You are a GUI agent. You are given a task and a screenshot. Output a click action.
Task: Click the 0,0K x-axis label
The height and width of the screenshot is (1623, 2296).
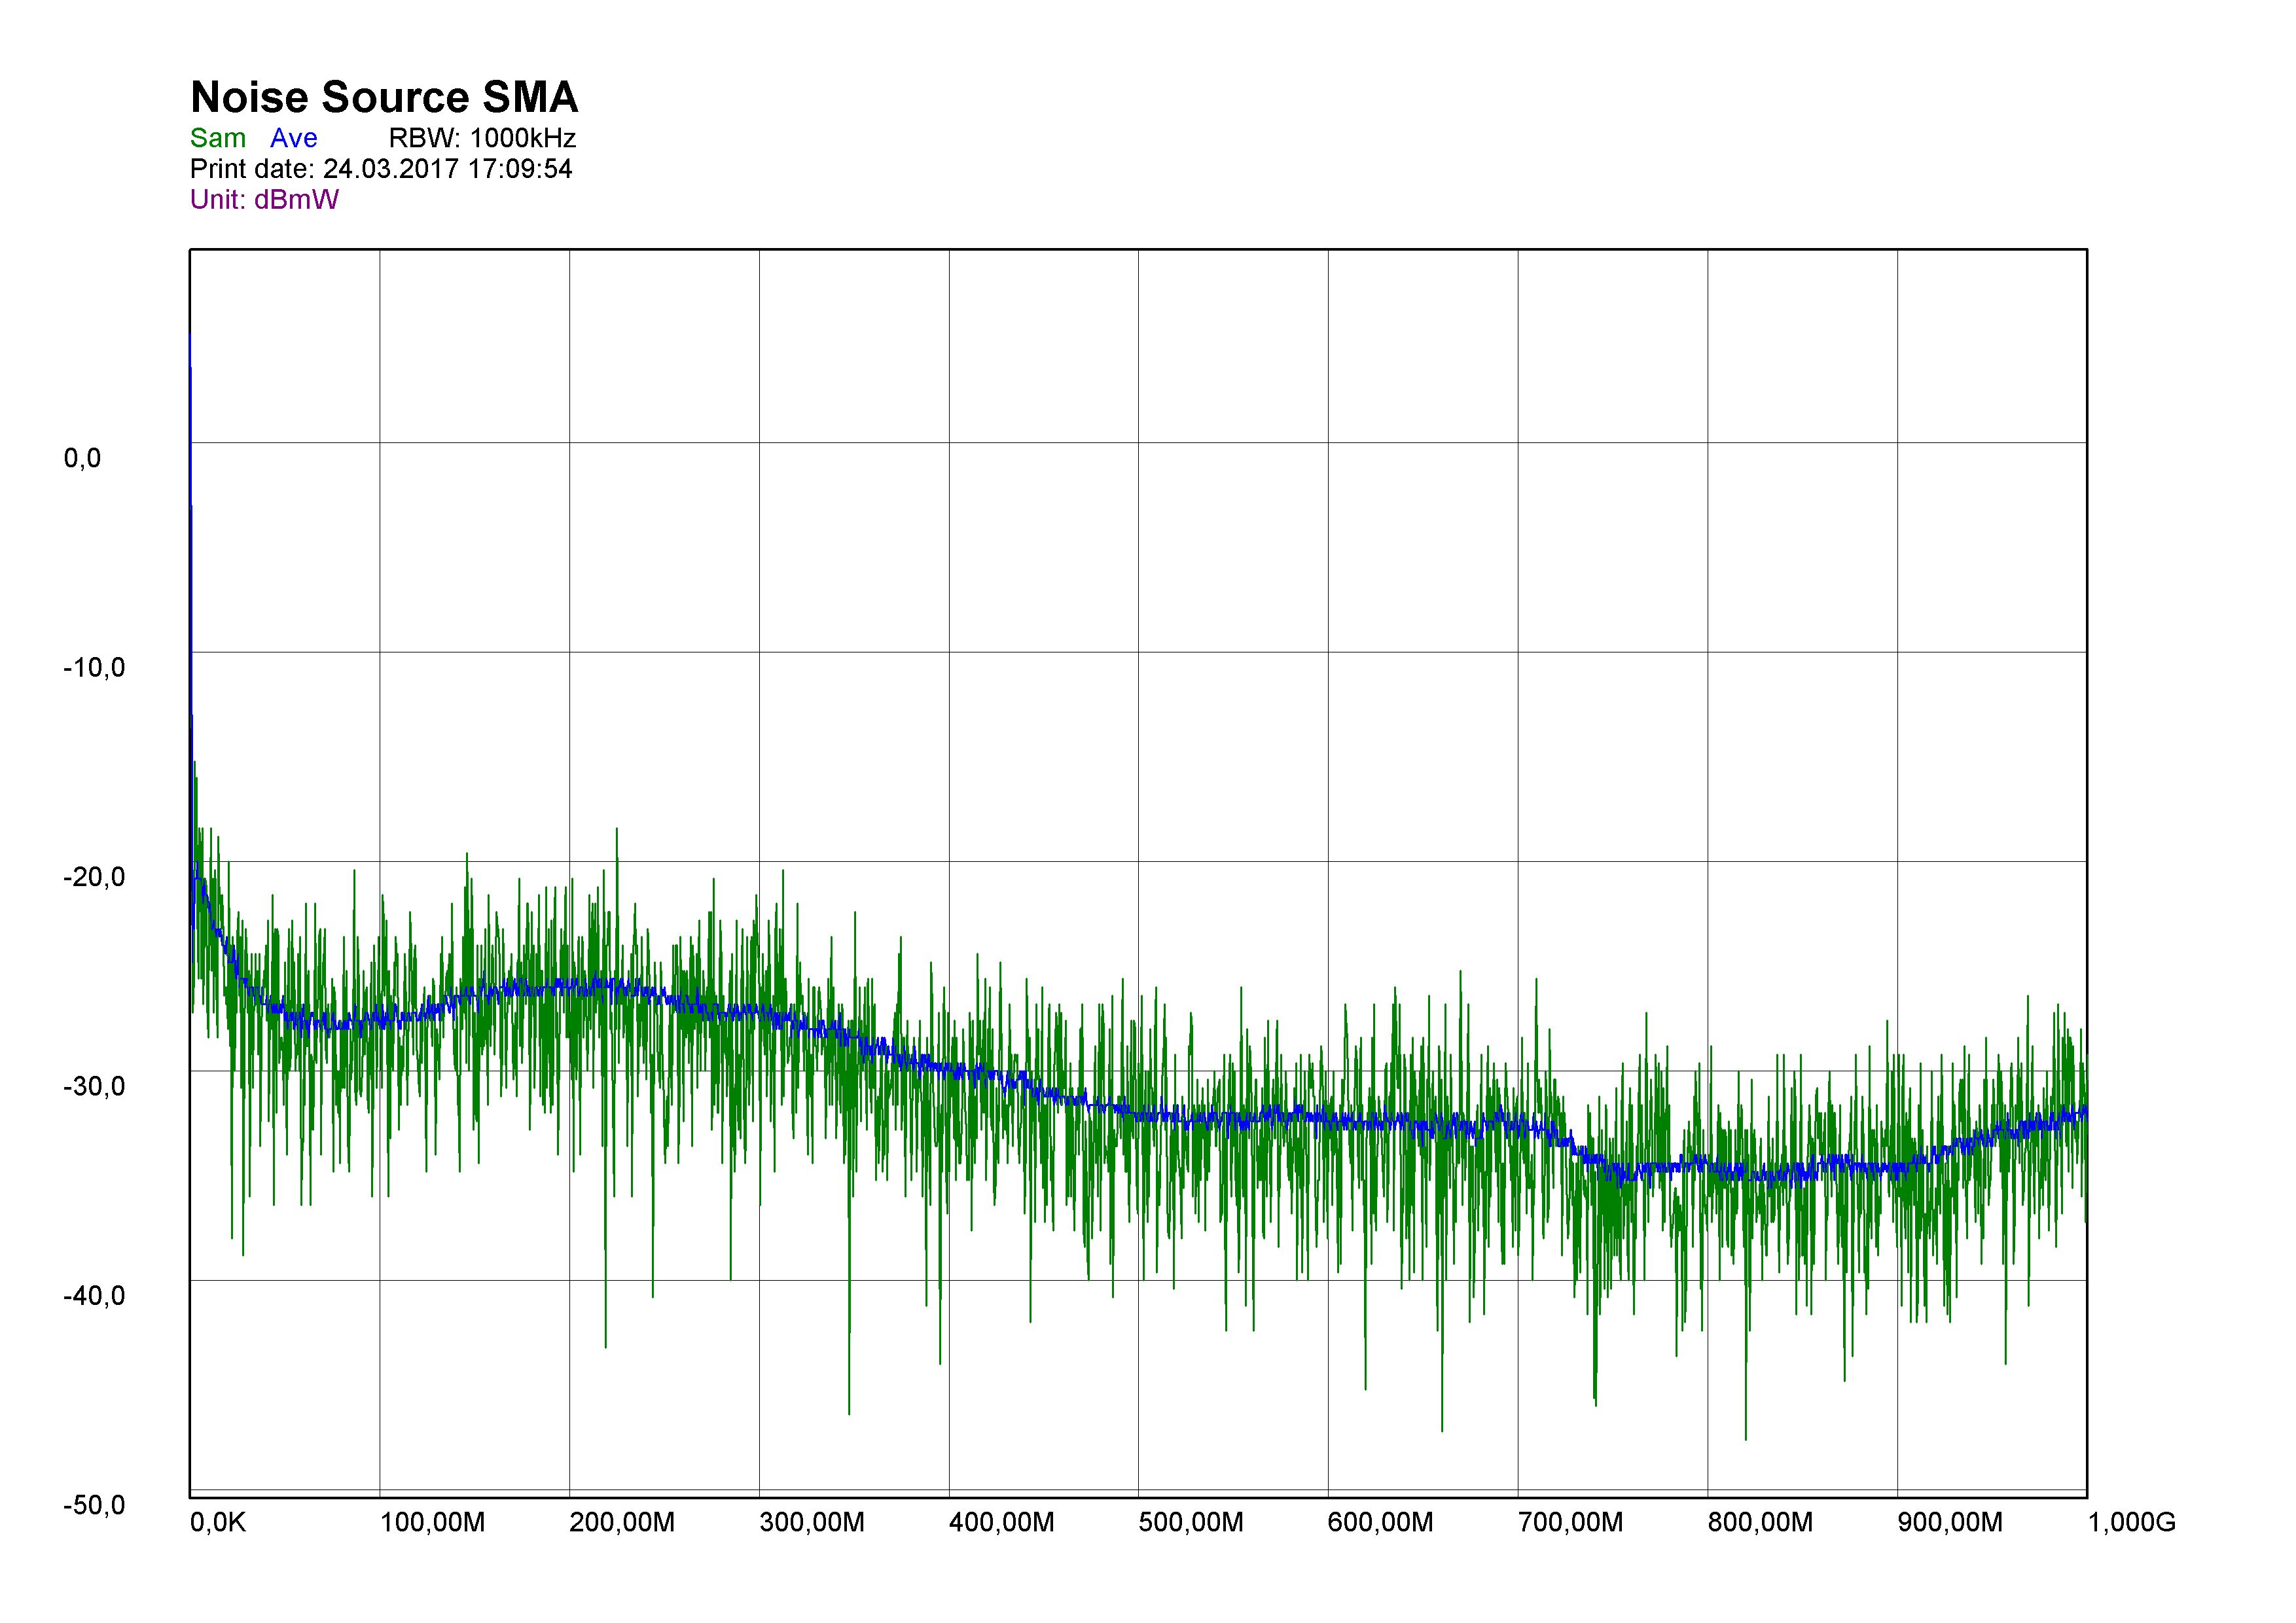click(x=218, y=1523)
